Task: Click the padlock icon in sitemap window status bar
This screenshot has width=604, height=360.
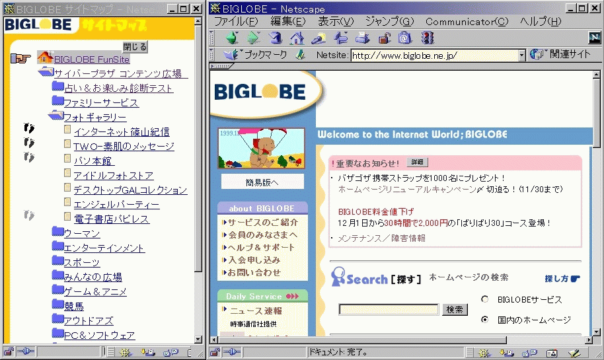Action: (9, 351)
